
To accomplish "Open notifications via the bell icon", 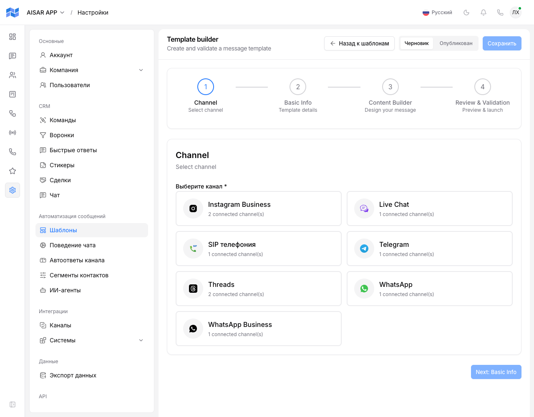I will click(x=484, y=13).
